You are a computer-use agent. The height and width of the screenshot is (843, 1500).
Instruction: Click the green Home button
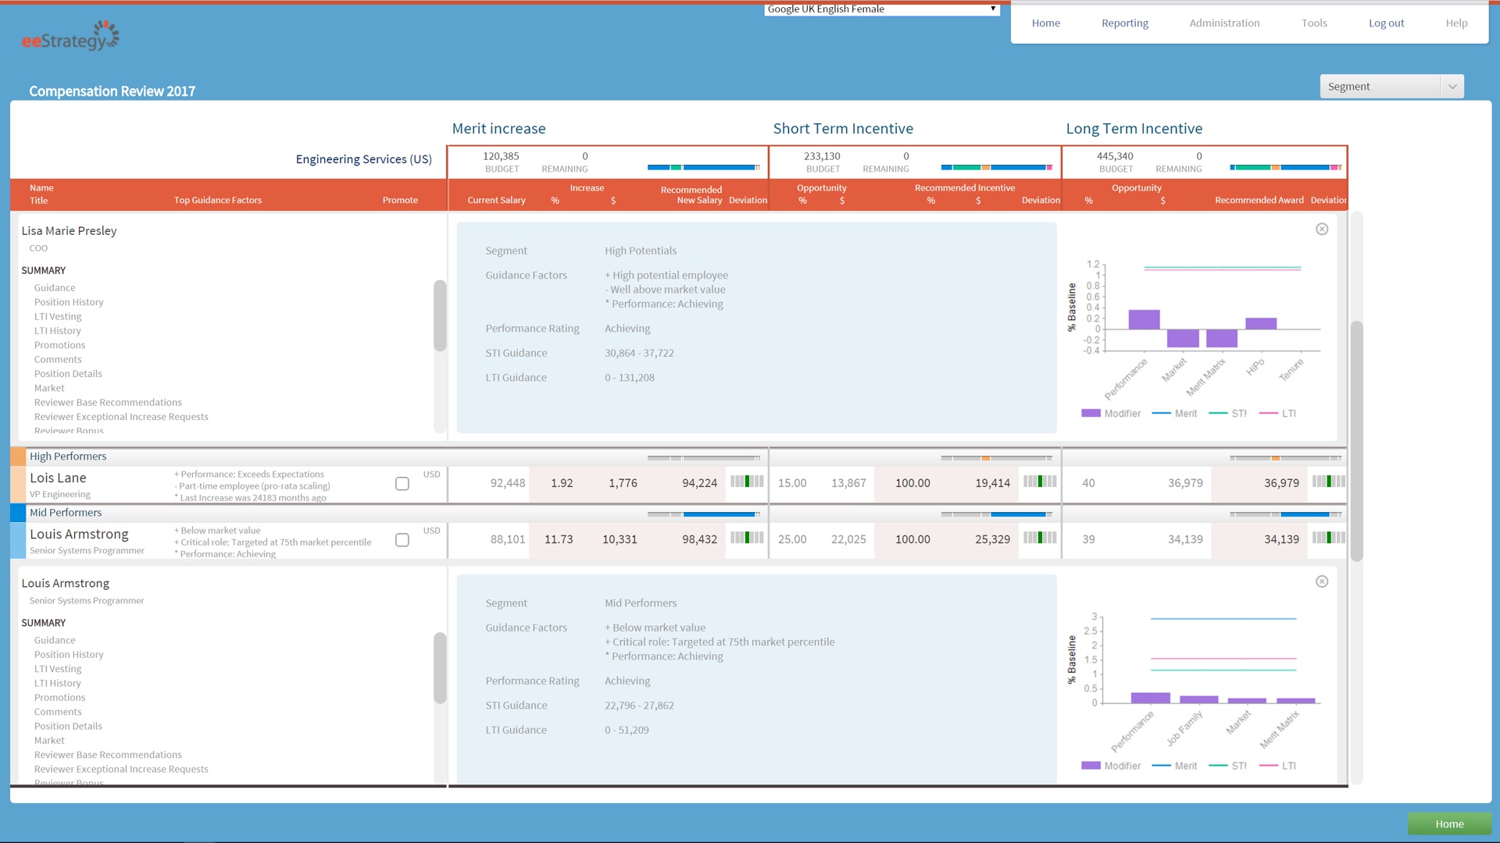[x=1449, y=824]
